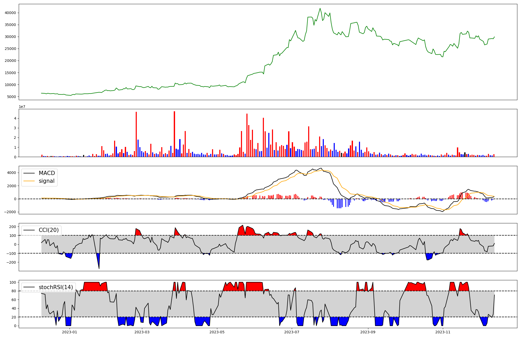Click the 2023-03 x-axis label
521x338 pixels.
pyautogui.click(x=142, y=332)
